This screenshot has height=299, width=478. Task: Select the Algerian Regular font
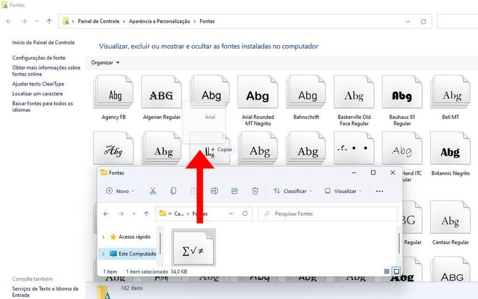(x=162, y=97)
